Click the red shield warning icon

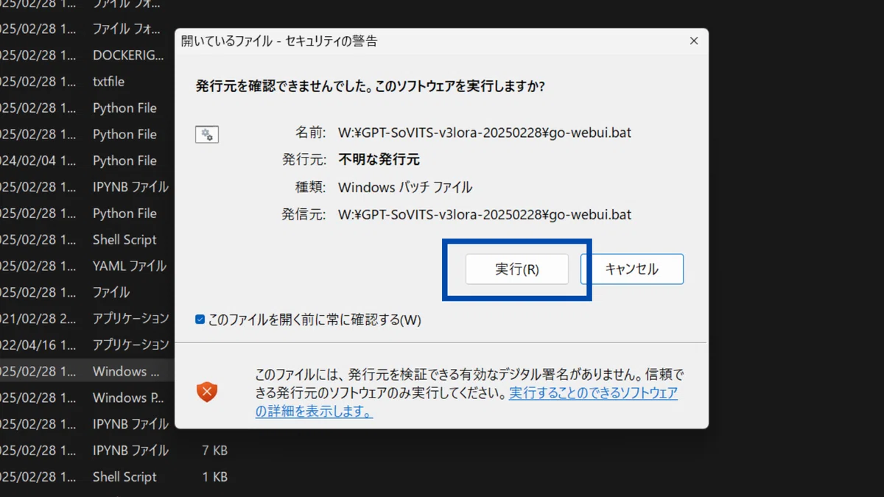(207, 392)
